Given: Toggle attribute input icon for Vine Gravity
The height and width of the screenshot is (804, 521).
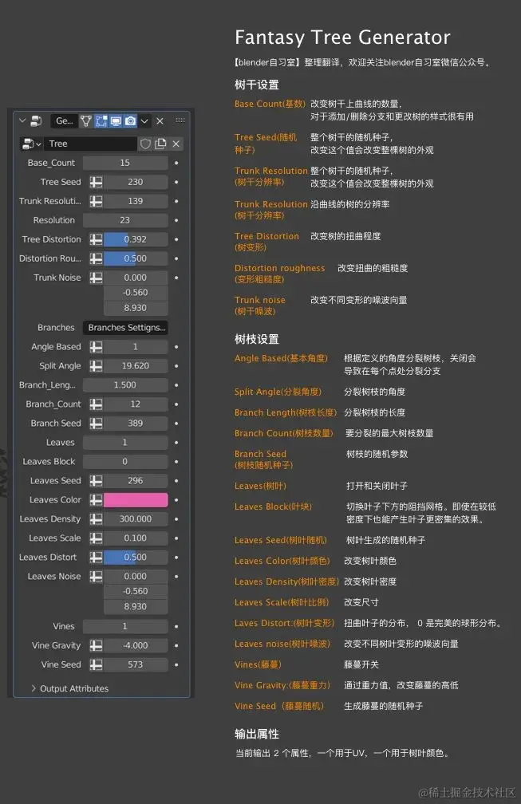Looking at the screenshot, I should click(96, 645).
